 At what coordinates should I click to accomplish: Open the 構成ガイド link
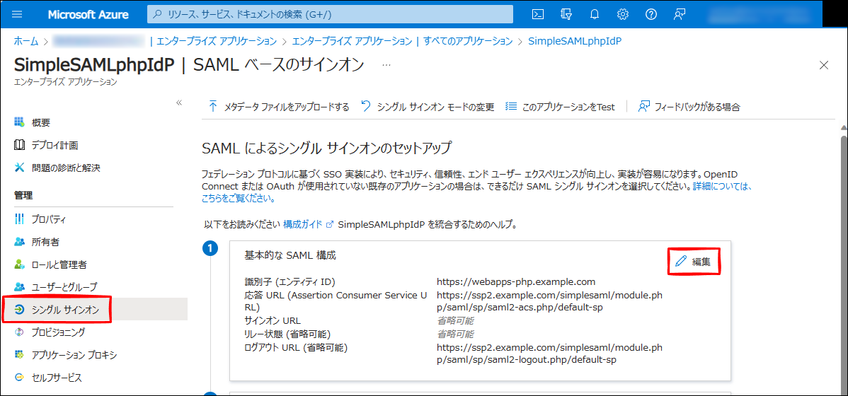pyautogui.click(x=303, y=224)
